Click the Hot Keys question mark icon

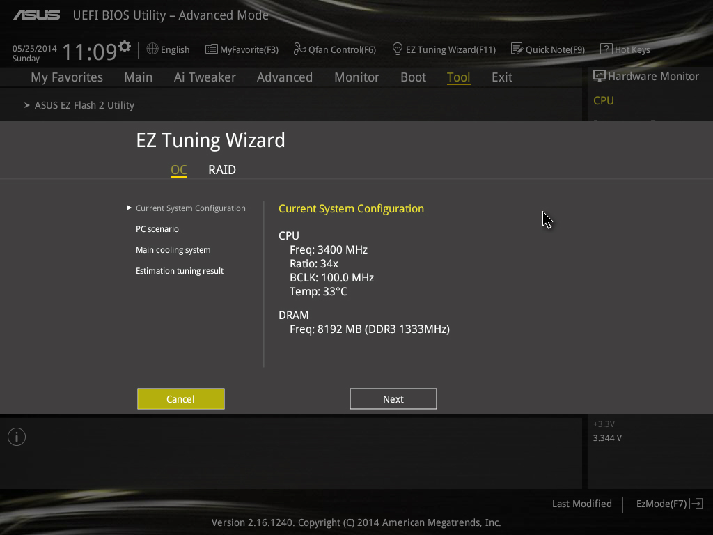coord(606,49)
